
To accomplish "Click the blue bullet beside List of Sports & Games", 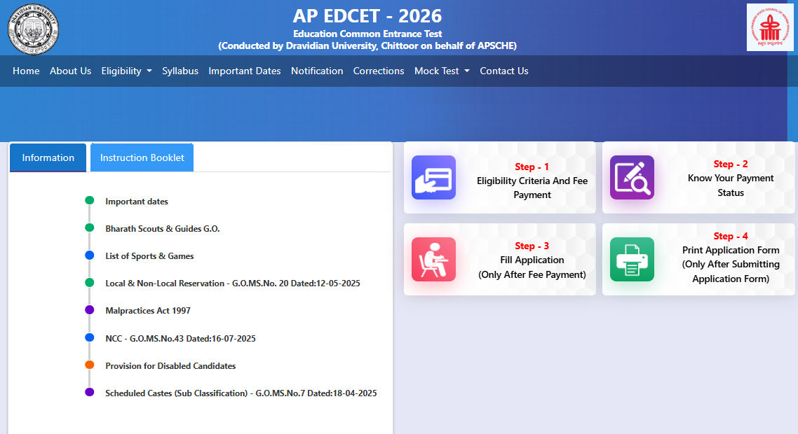I will [x=90, y=255].
